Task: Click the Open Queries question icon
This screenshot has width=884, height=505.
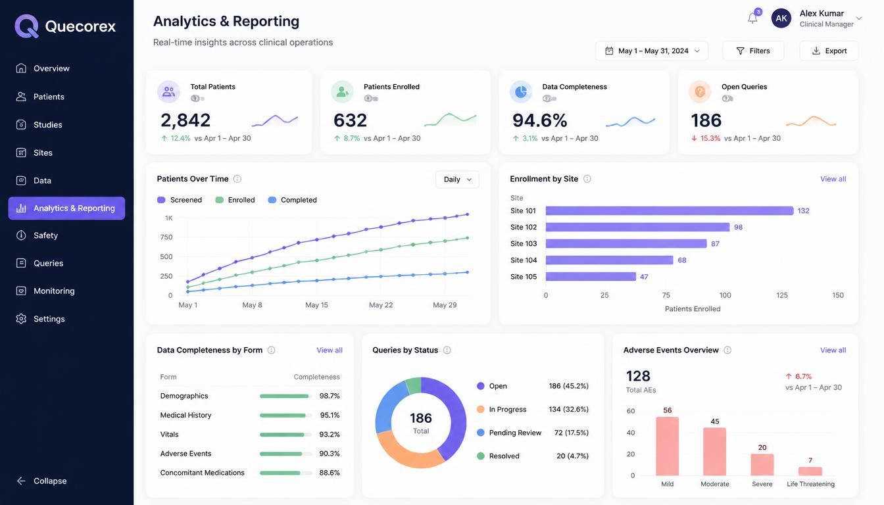Action: click(700, 91)
